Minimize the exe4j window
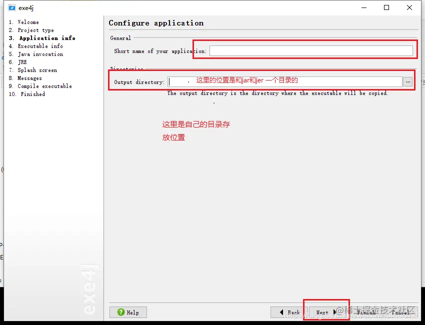The height and width of the screenshot is (325, 425). 364,7
